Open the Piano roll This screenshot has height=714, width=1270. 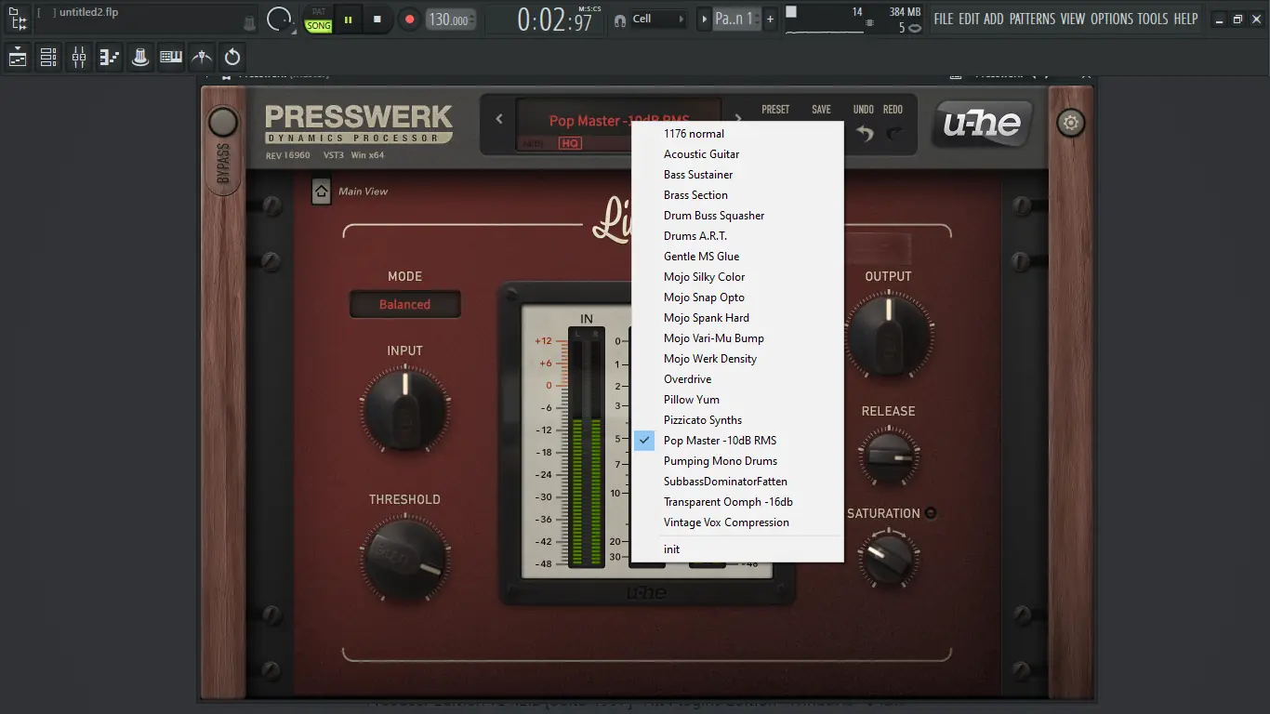[109, 57]
